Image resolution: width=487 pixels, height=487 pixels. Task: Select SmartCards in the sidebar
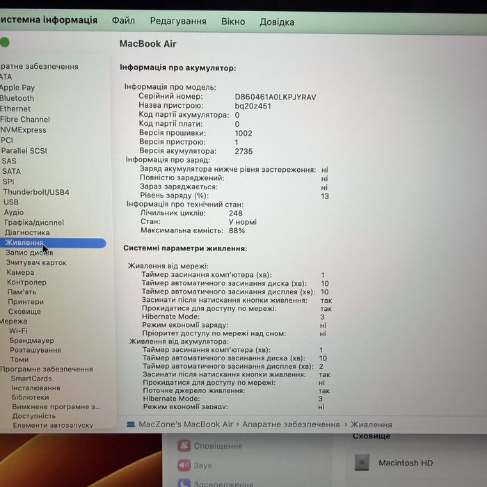point(31,378)
